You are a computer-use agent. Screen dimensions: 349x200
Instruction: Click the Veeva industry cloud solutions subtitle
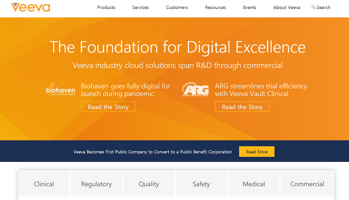click(177, 65)
